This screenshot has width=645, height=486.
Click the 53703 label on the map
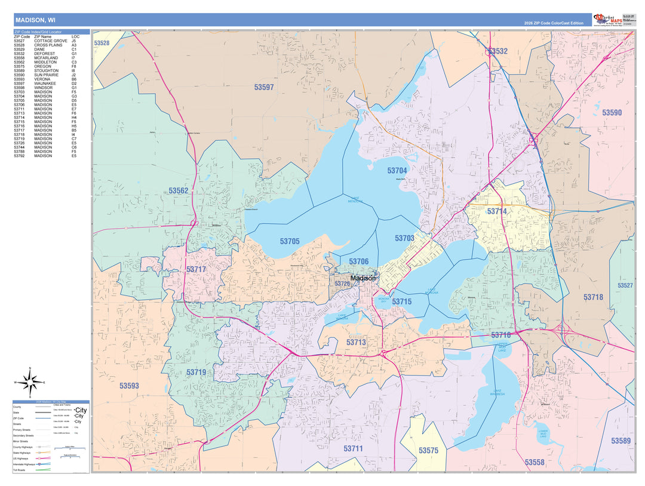404,238
